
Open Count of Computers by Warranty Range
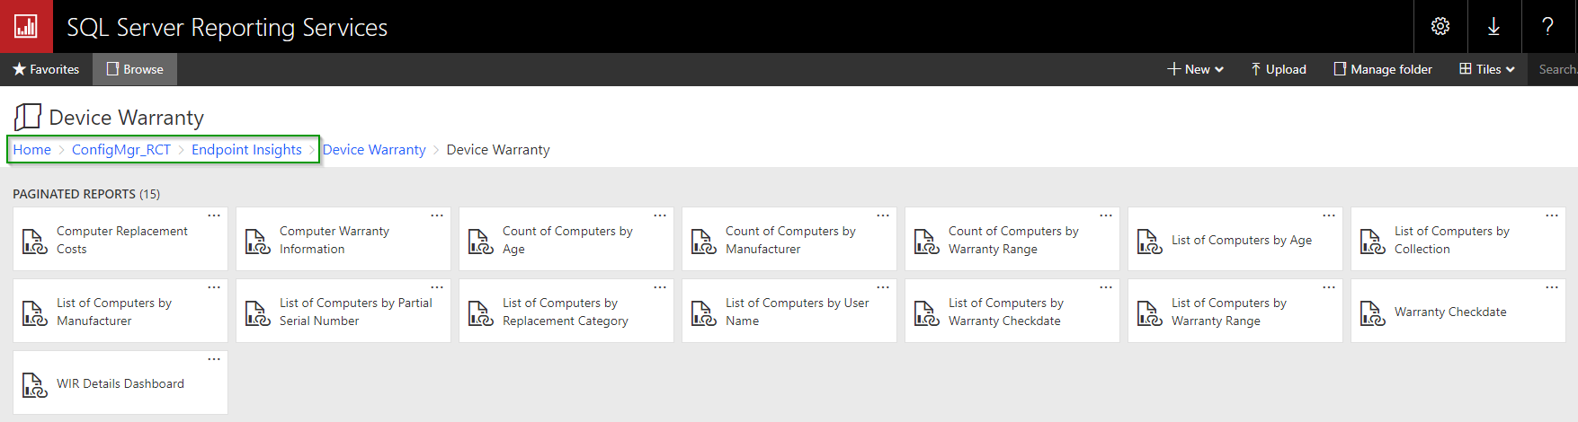pyautogui.click(x=1012, y=239)
